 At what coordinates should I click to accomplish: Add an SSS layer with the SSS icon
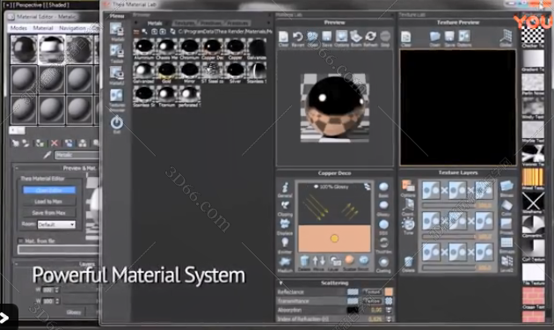[x=383, y=224]
